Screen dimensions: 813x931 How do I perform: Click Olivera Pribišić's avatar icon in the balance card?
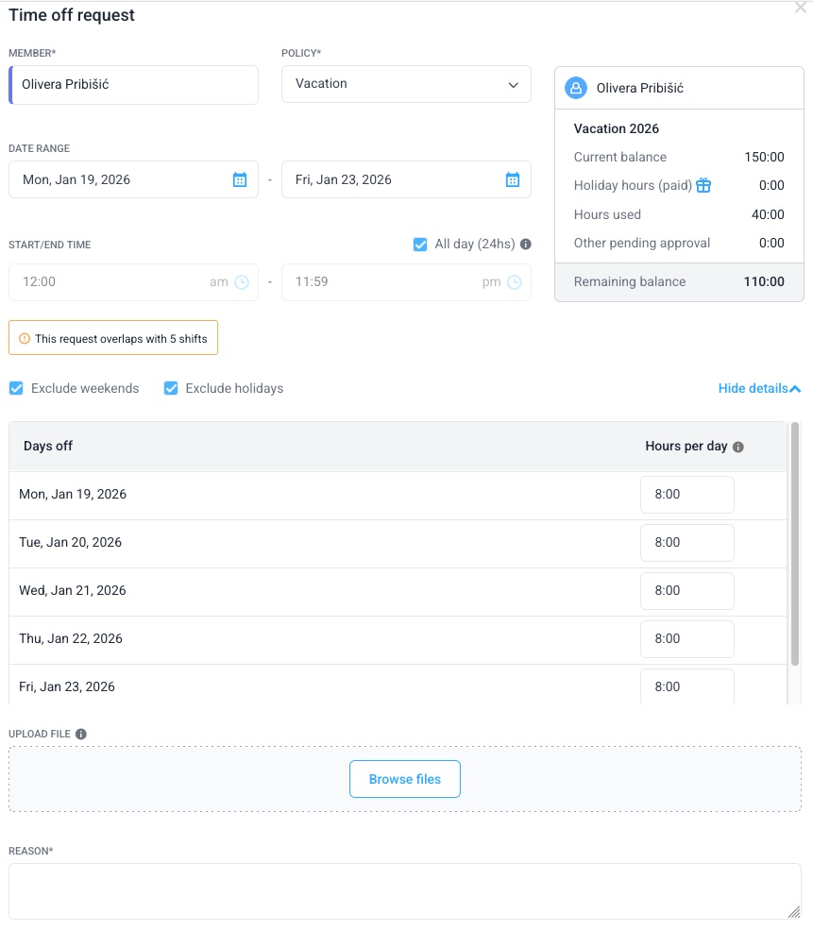tap(576, 88)
